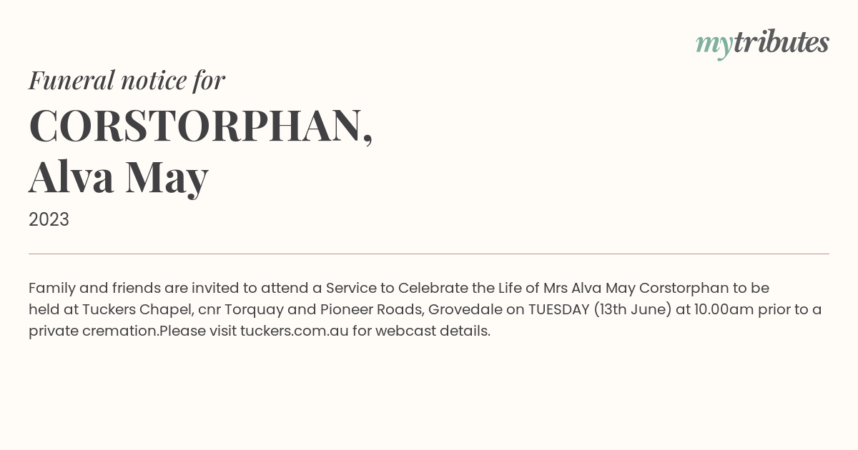The image size is (858, 450).
Task: Click the "(13th June)" date text
Action: pos(631,309)
